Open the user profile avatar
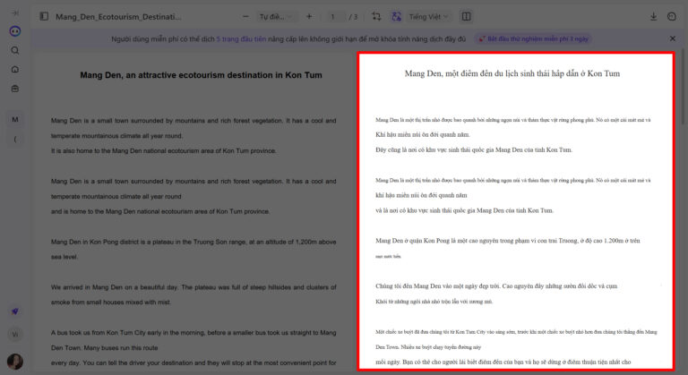 pyautogui.click(x=15, y=362)
